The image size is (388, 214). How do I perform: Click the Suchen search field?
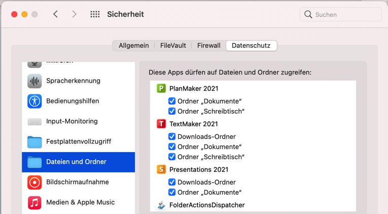(x=345, y=14)
